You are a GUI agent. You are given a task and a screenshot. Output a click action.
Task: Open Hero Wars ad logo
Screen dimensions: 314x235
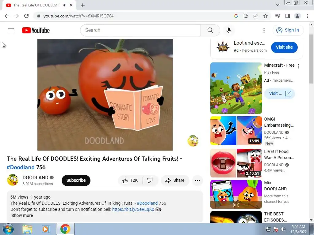(x=223, y=47)
